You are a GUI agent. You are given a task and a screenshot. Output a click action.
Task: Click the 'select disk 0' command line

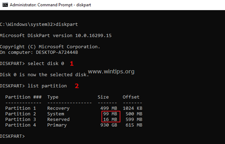point(32,64)
